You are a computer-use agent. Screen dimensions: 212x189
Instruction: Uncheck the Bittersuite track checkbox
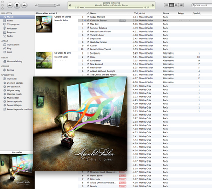[88, 179]
